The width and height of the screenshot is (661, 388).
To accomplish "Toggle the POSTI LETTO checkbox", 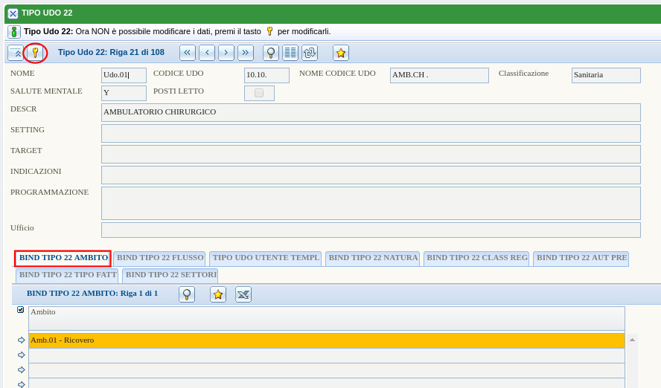I will (259, 93).
